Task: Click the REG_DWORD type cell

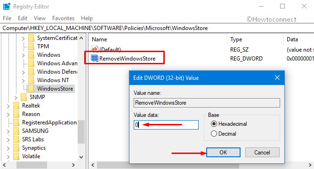Action: click(246, 59)
